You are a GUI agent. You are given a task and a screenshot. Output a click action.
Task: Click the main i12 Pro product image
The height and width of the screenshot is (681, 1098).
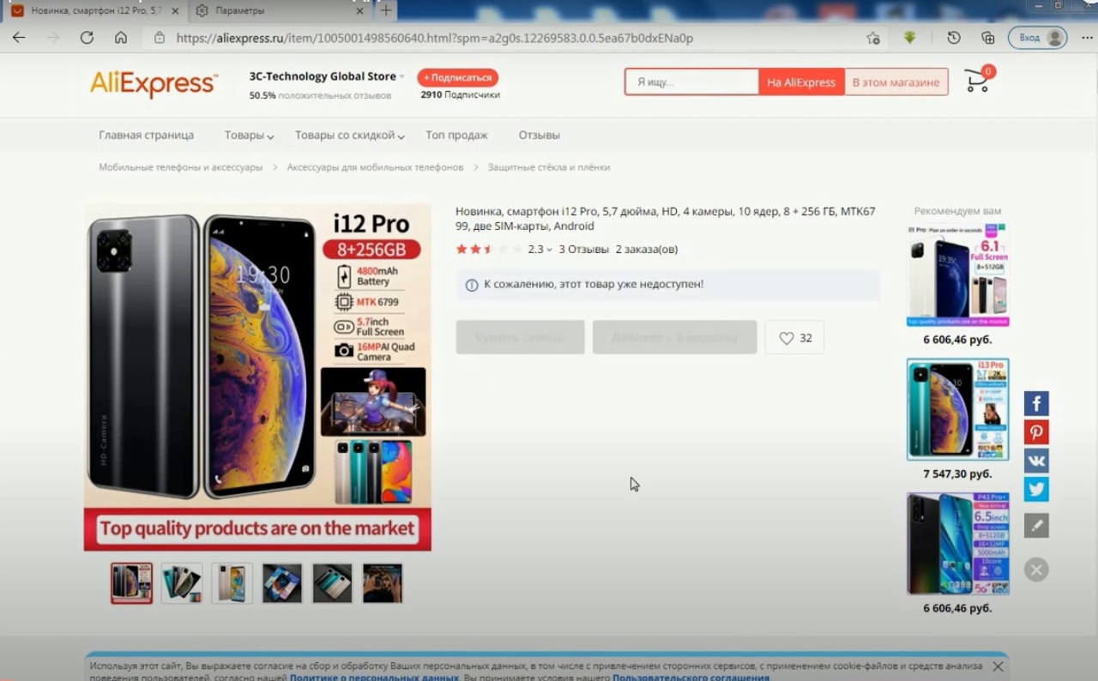click(x=257, y=377)
